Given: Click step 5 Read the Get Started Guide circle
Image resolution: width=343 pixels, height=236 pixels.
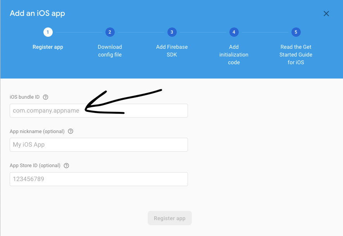Looking at the screenshot, I should click(296, 32).
